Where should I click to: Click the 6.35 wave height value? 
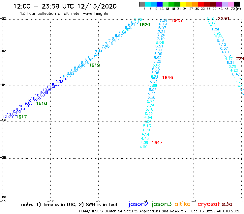pos(129,28)
